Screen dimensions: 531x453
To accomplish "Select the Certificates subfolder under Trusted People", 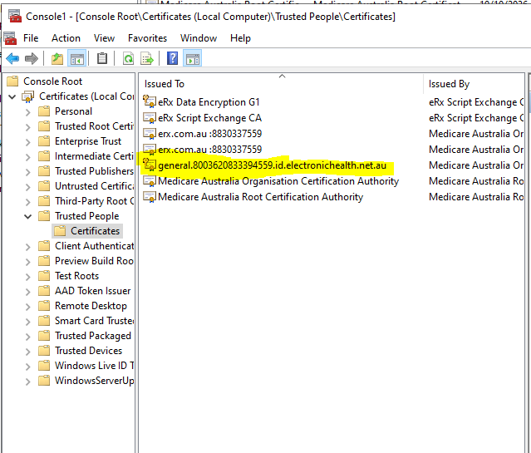I will click(x=88, y=231).
